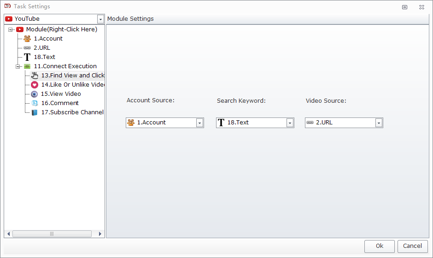Viewport: 433px width, 258px height.
Task: Select Module(Right-Click Here) root label
Action: coord(62,29)
